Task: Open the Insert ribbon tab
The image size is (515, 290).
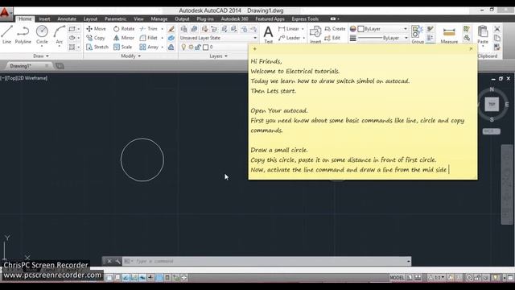Action: pos(44,19)
